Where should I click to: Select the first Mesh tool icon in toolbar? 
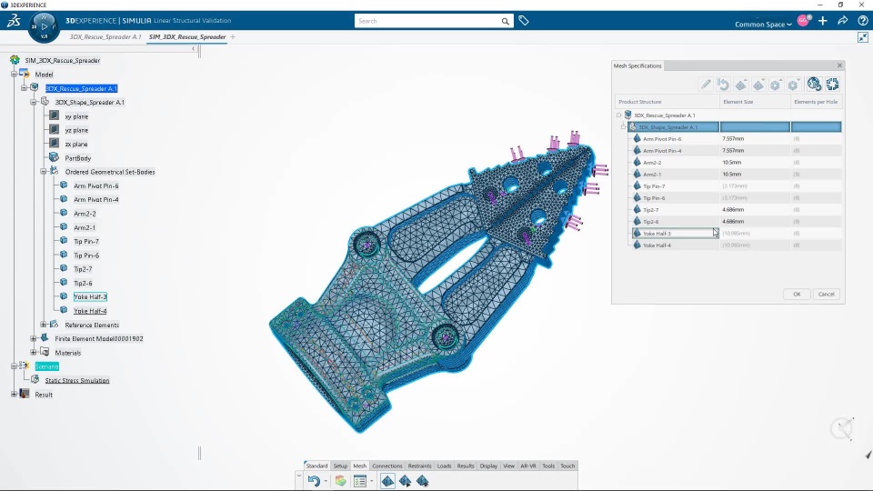[x=387, y=481]
